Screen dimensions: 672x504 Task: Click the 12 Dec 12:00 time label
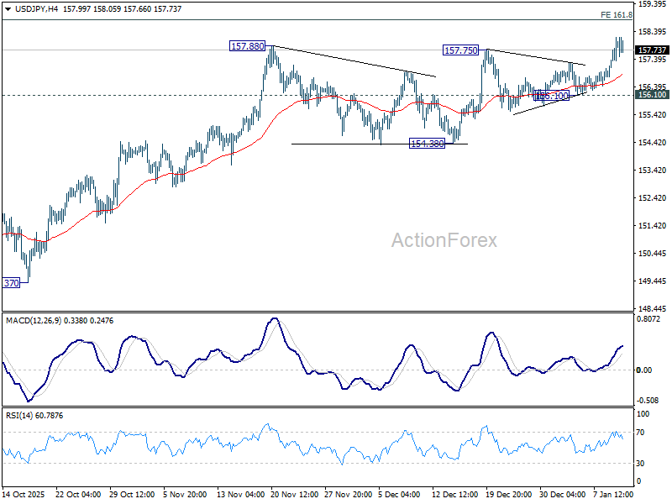[x=454, y=494]
